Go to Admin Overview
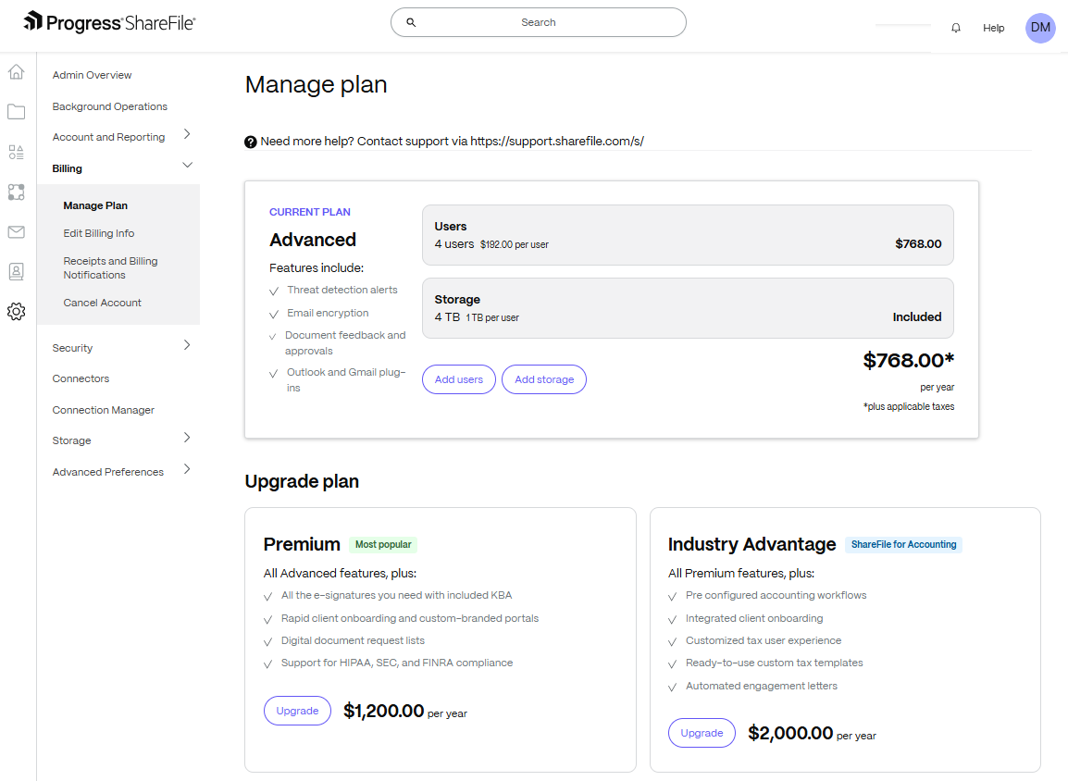Image resolution: width=1068 pixels, height=781 pixels. click(x=92, y=75)
